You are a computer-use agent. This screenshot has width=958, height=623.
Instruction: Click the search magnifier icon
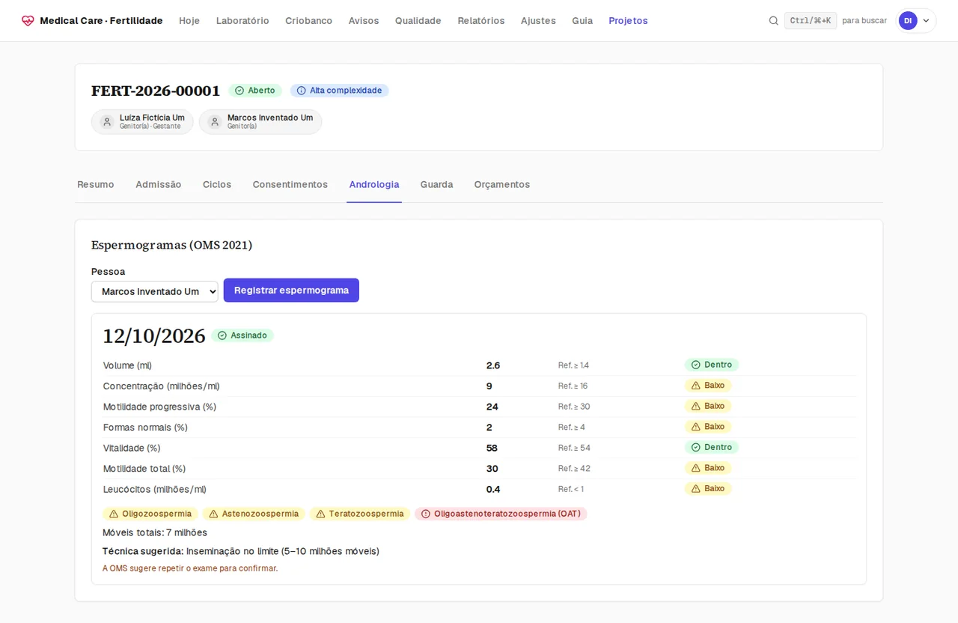[774, 21]
